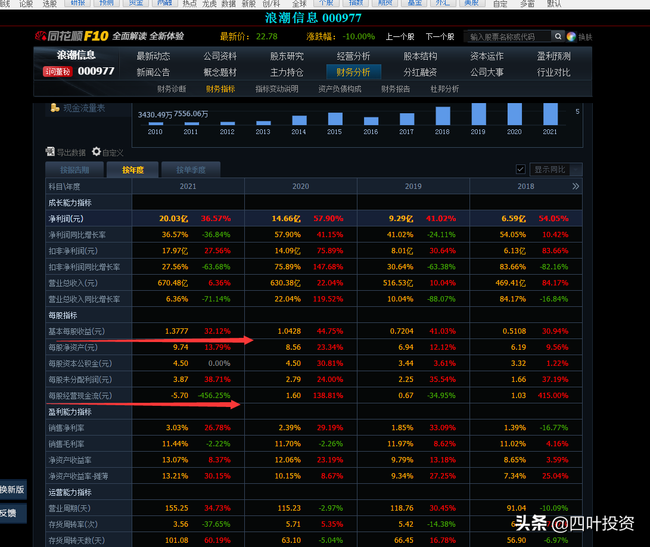This screenshot has height=547, width=650.
Task: Click the 基金 top toolbar button
Action: click(415, 4)
